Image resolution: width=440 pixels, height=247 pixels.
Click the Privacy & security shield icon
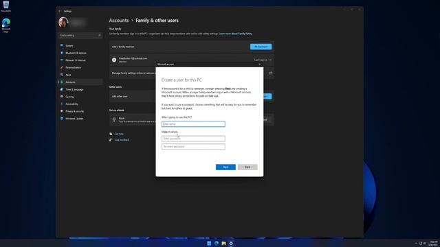62,111
